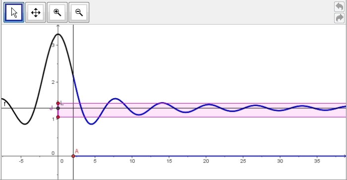Click the black curve's maximum near y-axis
Screen dimensions: 347x180
coord(58,34)
